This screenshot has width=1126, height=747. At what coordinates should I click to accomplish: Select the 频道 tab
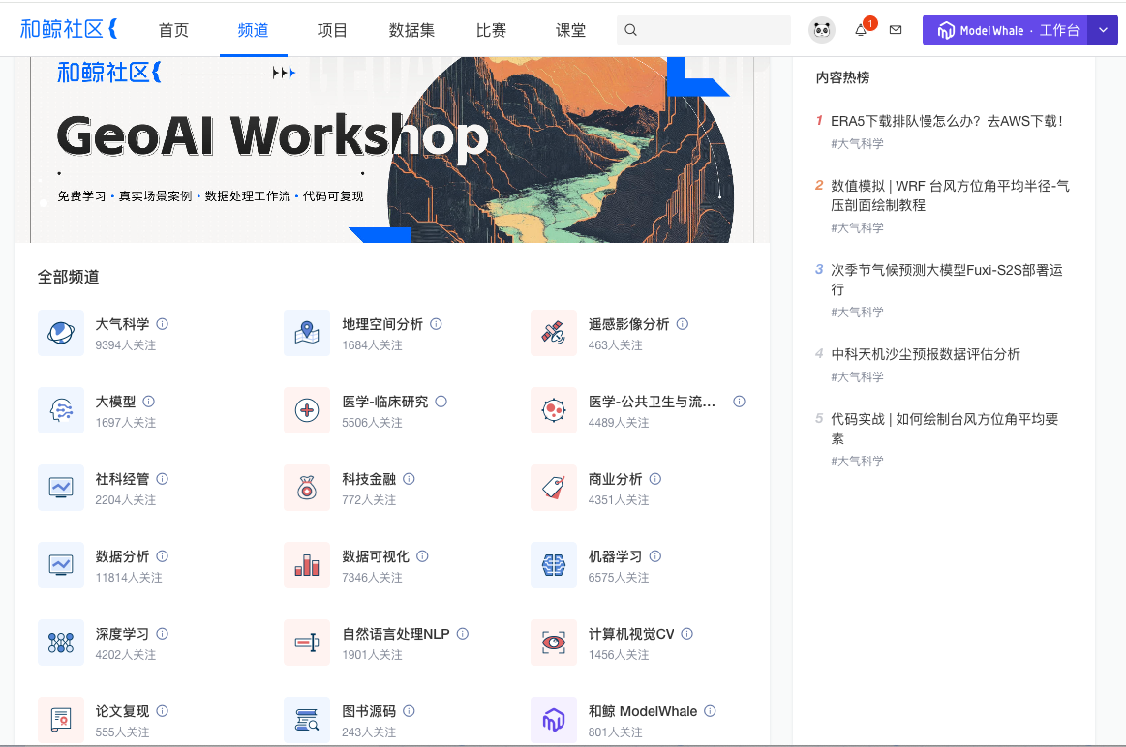tap(253, 30)
